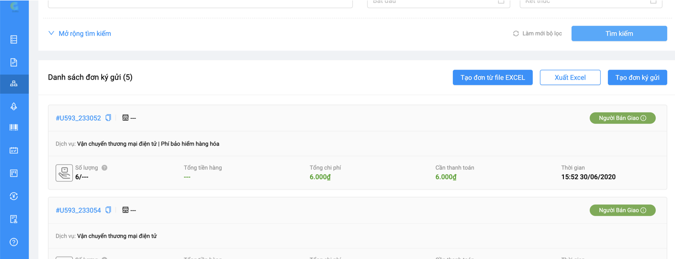Click Tạo đơn từ file EXCEL button

(493, 78)
